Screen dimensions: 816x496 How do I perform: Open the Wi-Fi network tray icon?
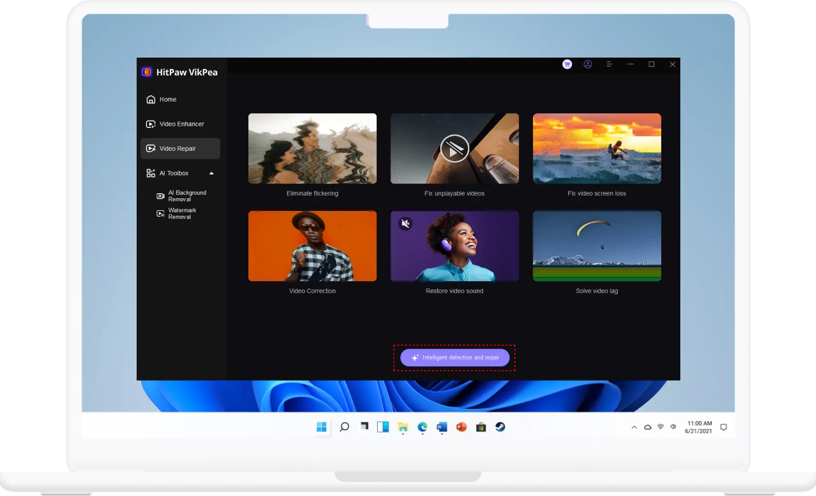[660, 427]
